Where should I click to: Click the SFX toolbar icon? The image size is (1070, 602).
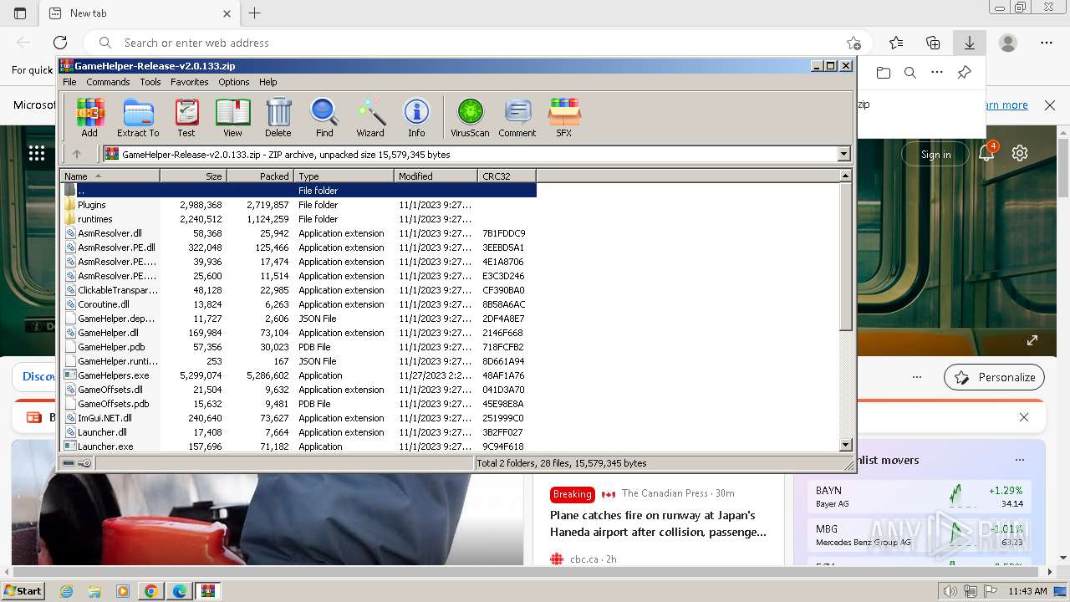coord(564,117)
